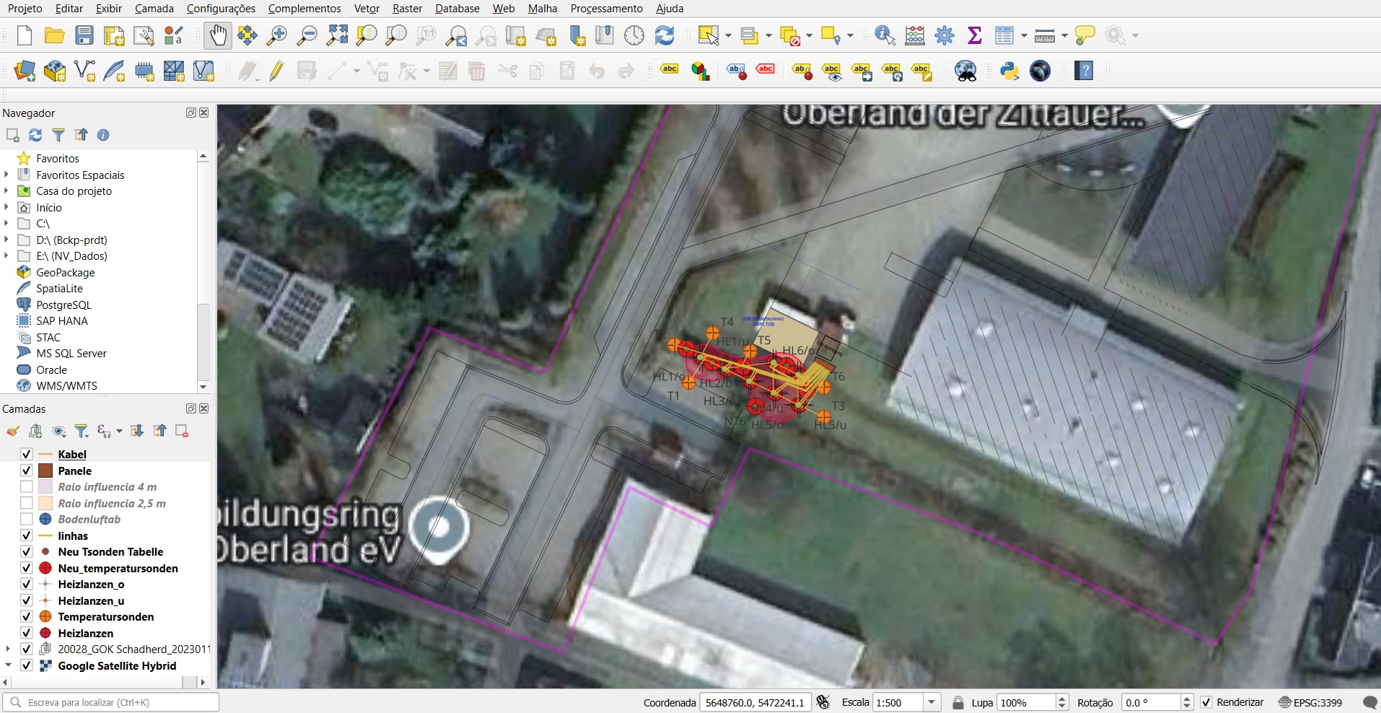
Task: Enable the Raio influencia 4 m layer
Action: [x=26, y=486]
